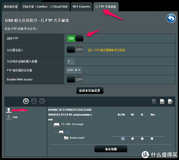
Task: Switch to the NFS Exports tab
Action: [81, 7]
